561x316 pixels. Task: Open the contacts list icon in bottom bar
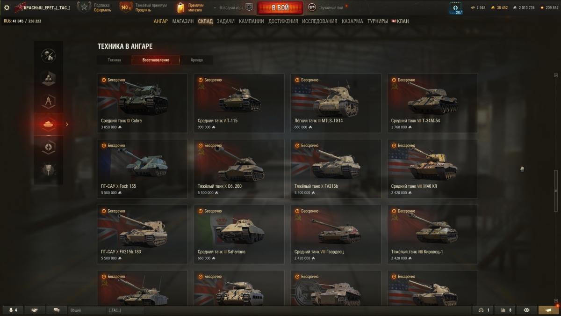pyautogui.click(x=13, y=310)
